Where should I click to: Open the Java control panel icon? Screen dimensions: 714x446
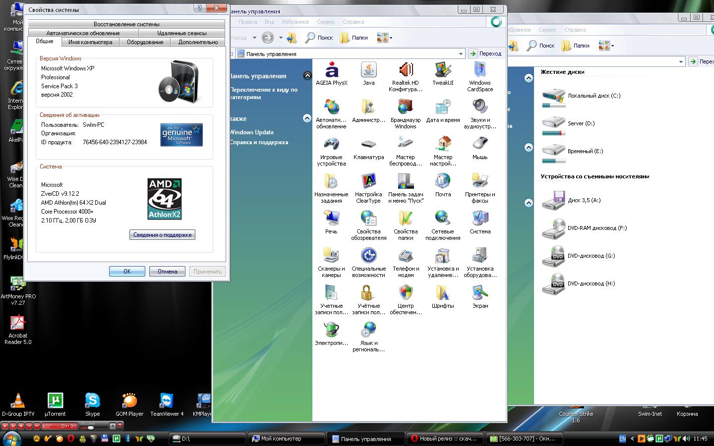tap(368, 71)
